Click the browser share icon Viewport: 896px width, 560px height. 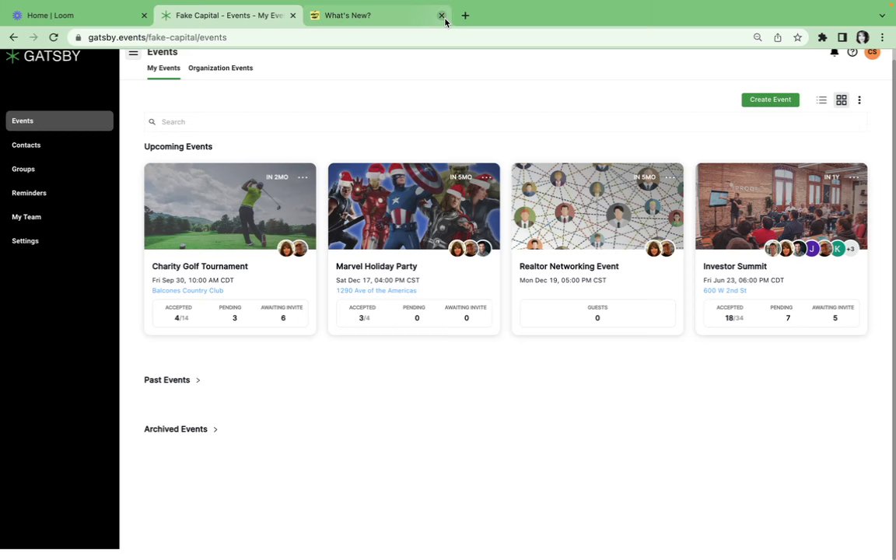[x=778, y=37]
